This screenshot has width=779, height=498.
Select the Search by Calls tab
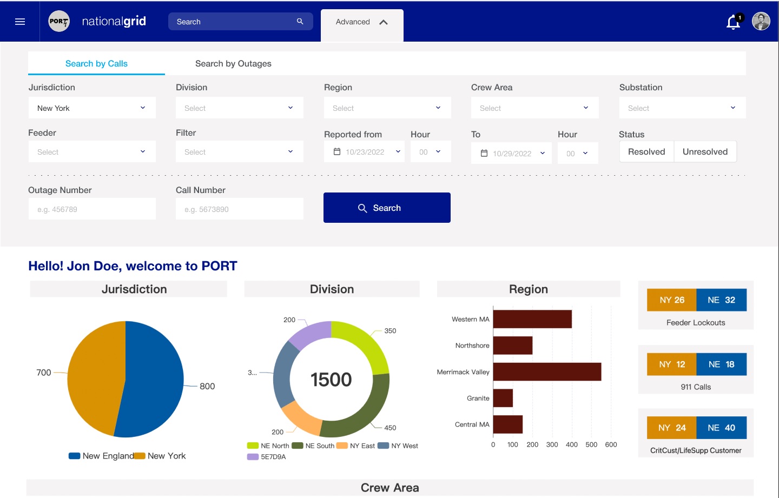pos(96,64)
